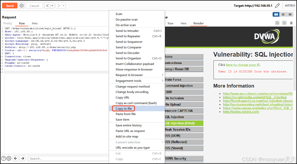The width and height of the screenshot is (297, 164).
Task: Click the Cookie header line in request
Action: click(x=56, y=50)
